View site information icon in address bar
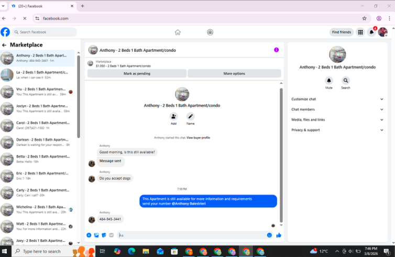The image size is (395, 257). tap(37, 18)
